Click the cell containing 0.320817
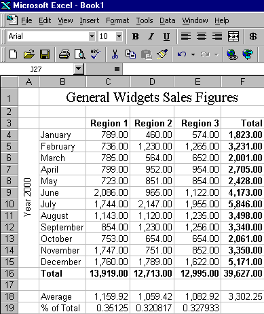The image size is (264, 314). click(x=152, y=308)
